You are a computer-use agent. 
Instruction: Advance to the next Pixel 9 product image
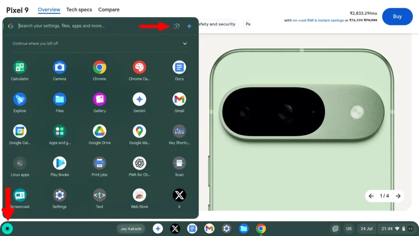pos(397,196)
